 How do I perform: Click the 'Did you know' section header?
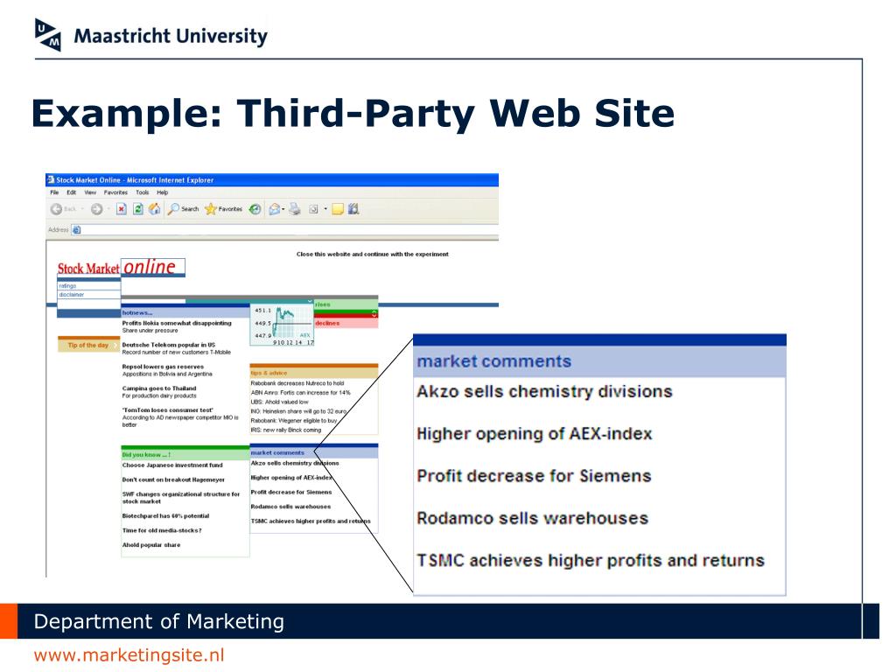185,455
